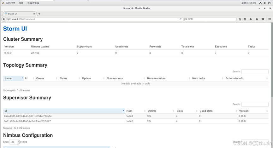Sort topology table by Scheduler Info

[246, 78]
